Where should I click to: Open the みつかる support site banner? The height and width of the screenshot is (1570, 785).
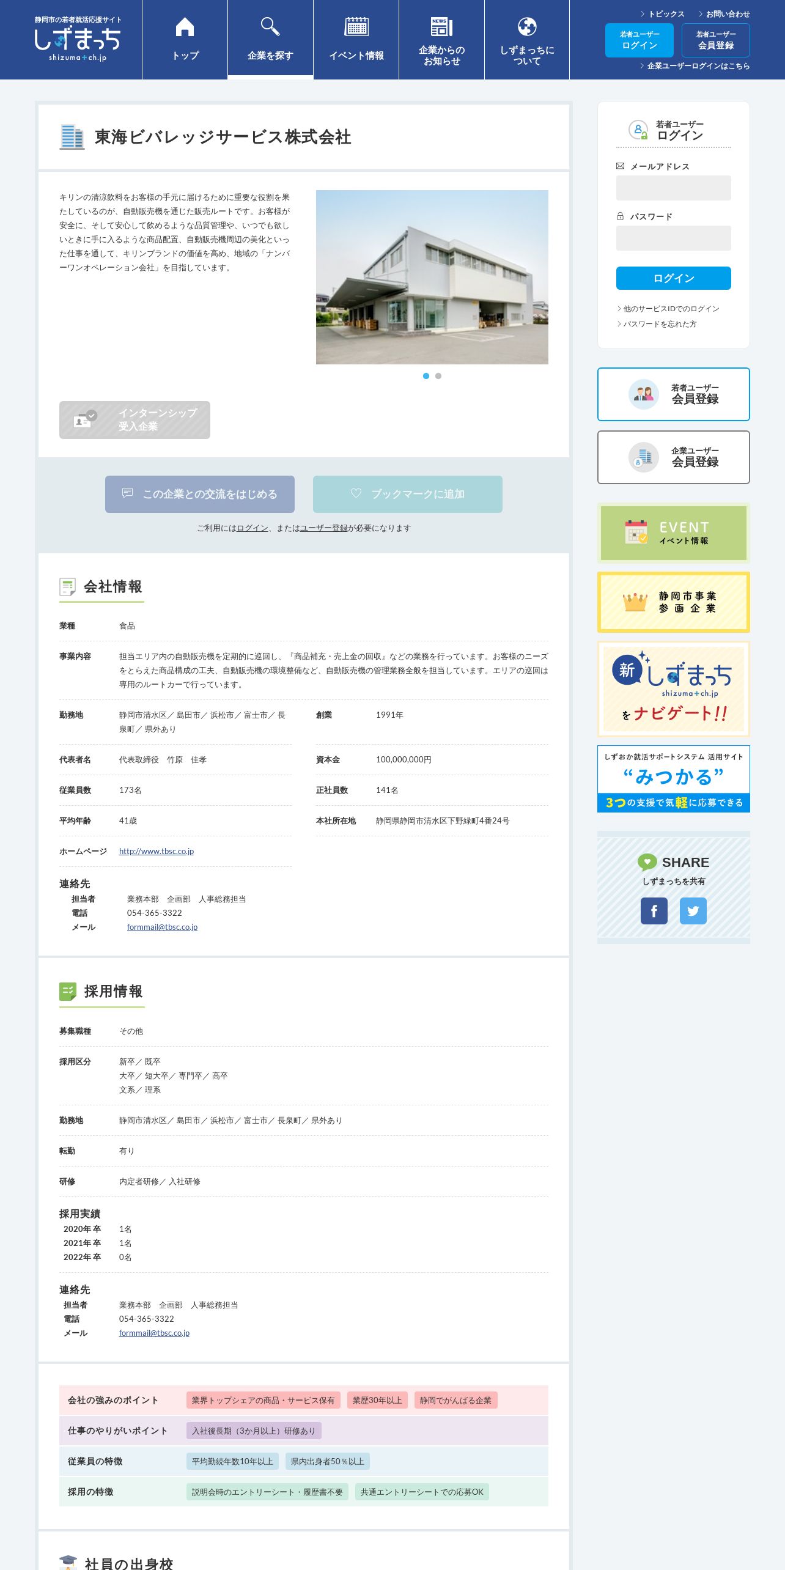(x=674, y=779)
